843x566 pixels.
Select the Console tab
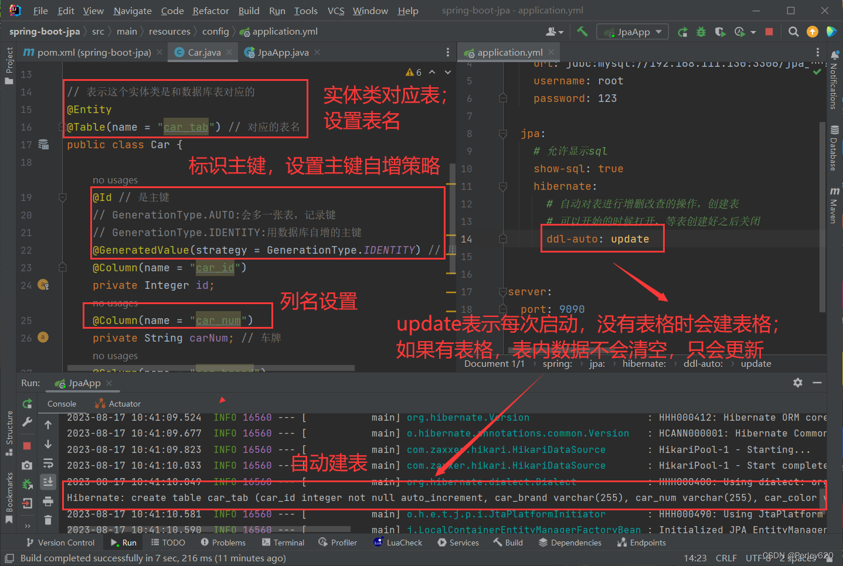pyautogui.click(x=62, y=404)
